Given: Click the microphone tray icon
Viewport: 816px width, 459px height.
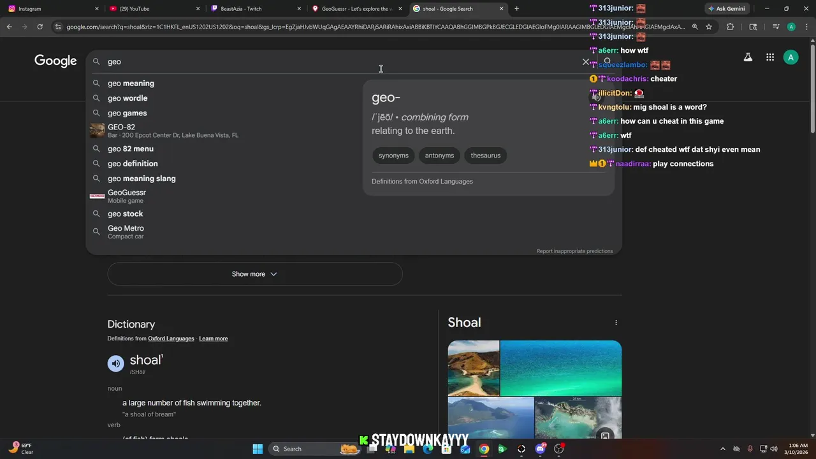Looking at the screenshot, I should click(x=750, y=449).
